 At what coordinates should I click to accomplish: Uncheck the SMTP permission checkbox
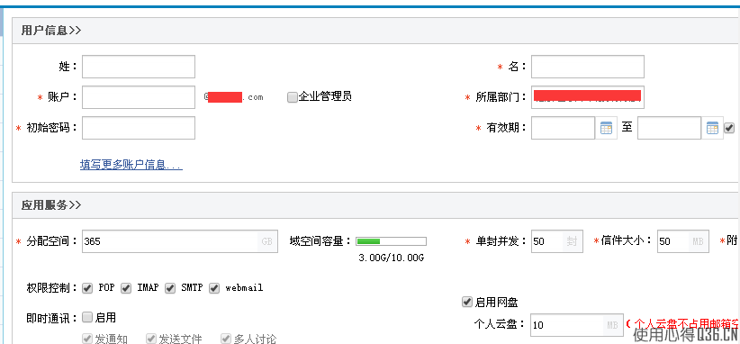click(170, 288)
